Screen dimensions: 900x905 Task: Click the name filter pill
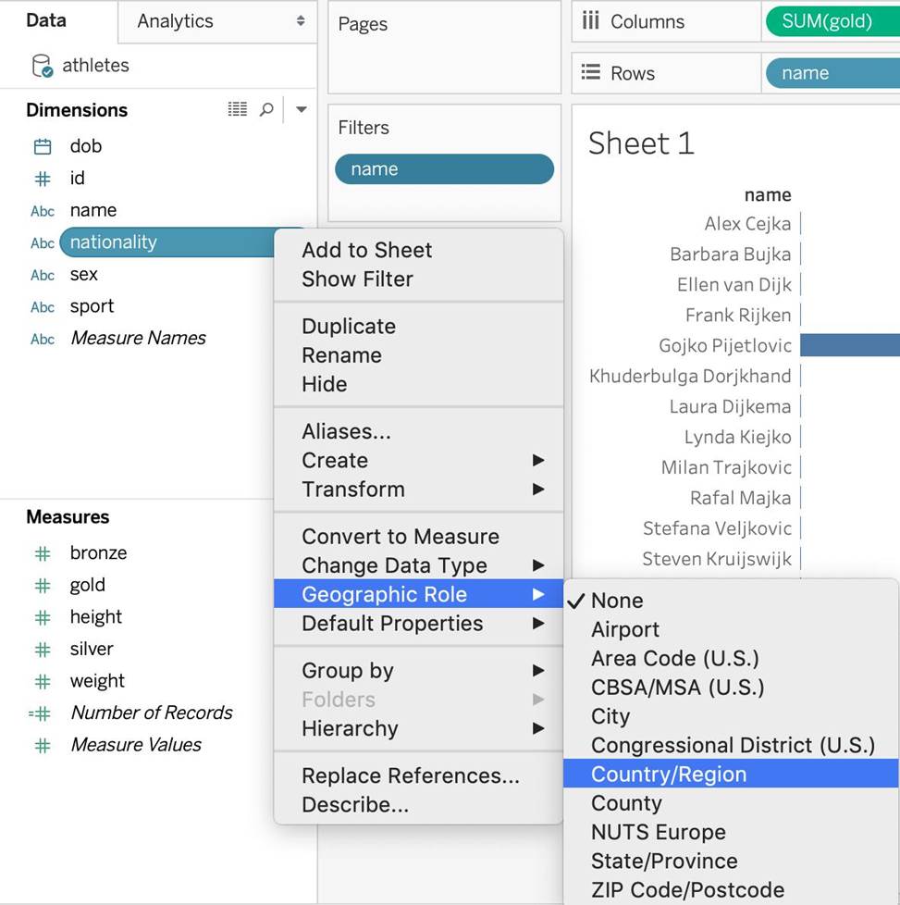(444, 169)
